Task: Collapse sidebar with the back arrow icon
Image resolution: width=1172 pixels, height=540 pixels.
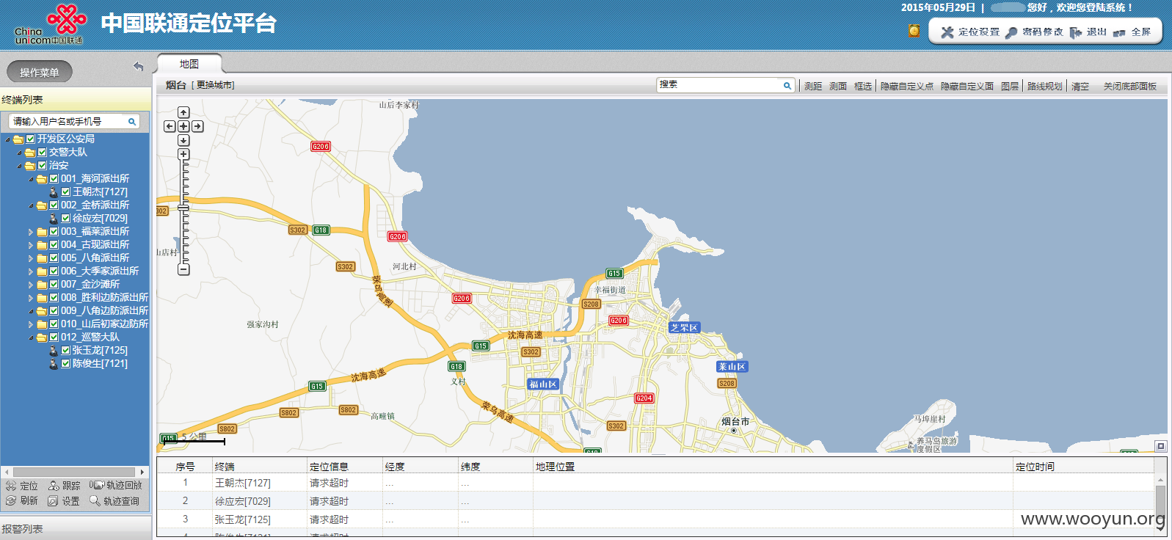Action: point(138,67)
